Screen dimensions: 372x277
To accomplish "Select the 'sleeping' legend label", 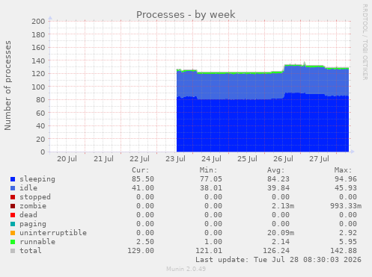I will pos(37,179).
